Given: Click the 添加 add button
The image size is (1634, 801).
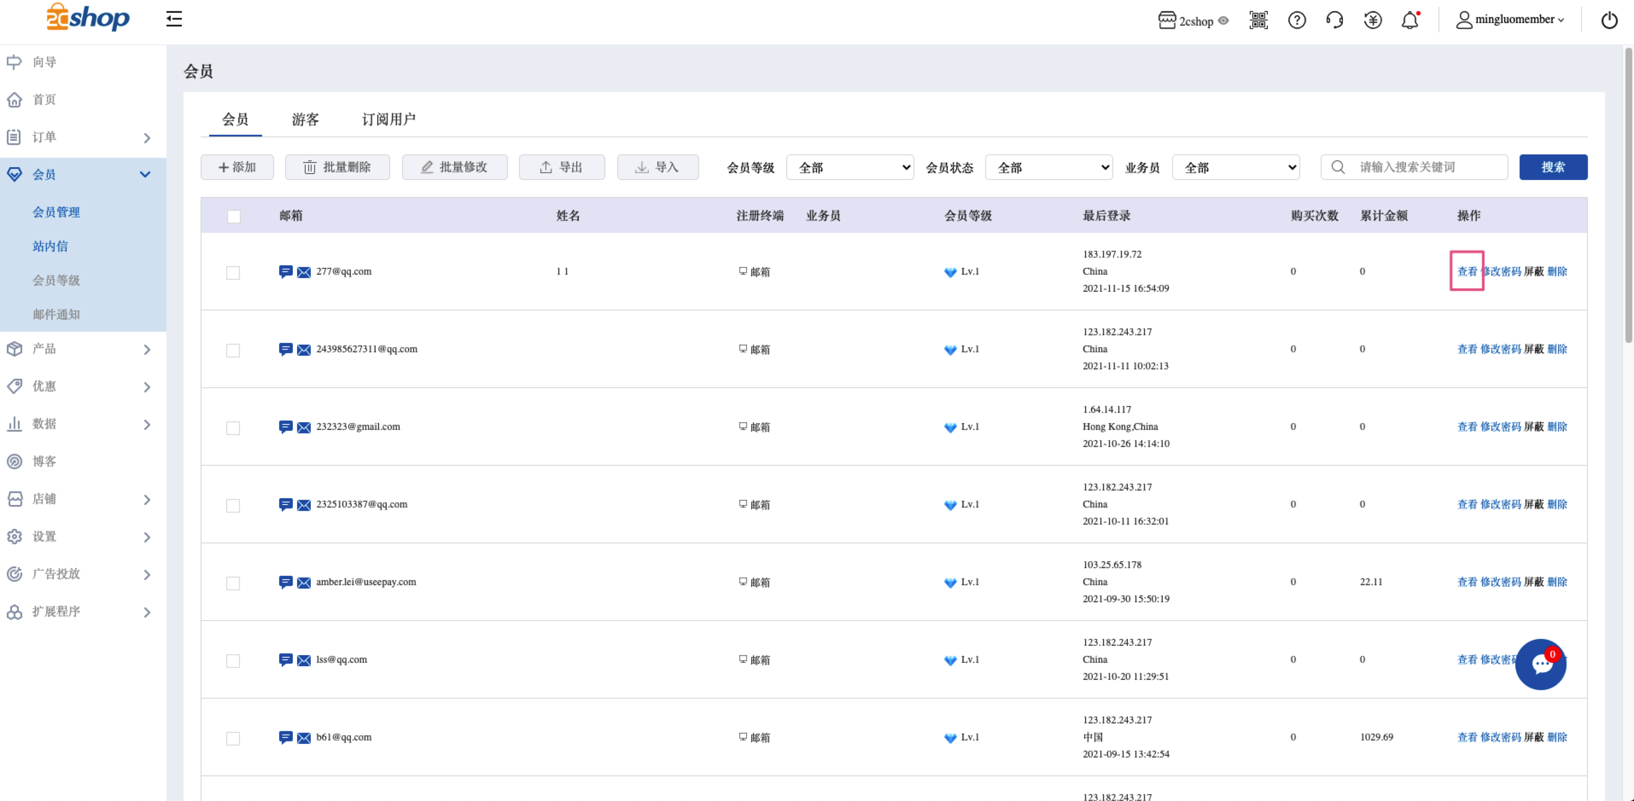Looking at the screenshot, I should (x=237, y=167).
